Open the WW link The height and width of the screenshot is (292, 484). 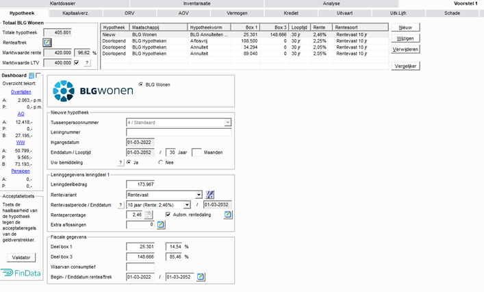(x=21, y=143)
